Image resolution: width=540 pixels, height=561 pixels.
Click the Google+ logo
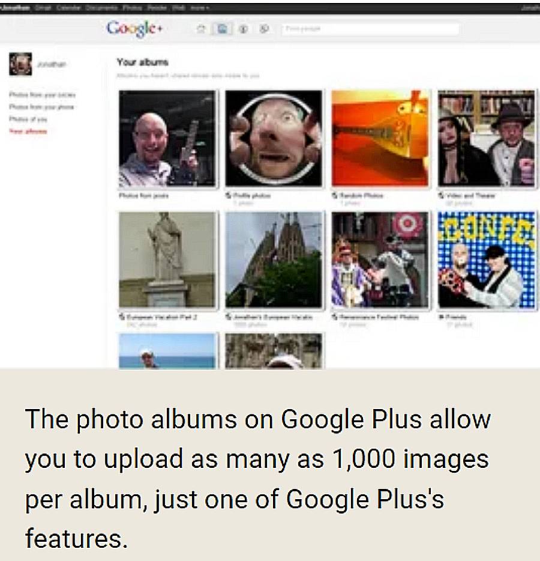tap(135, 29)
